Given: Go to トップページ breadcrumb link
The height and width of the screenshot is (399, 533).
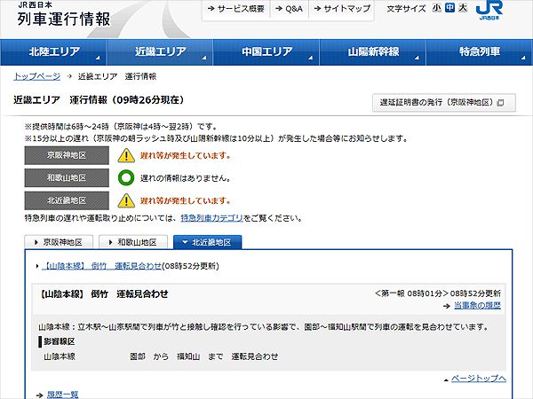Looking at the screenshot, I should [x=37, y=76].
